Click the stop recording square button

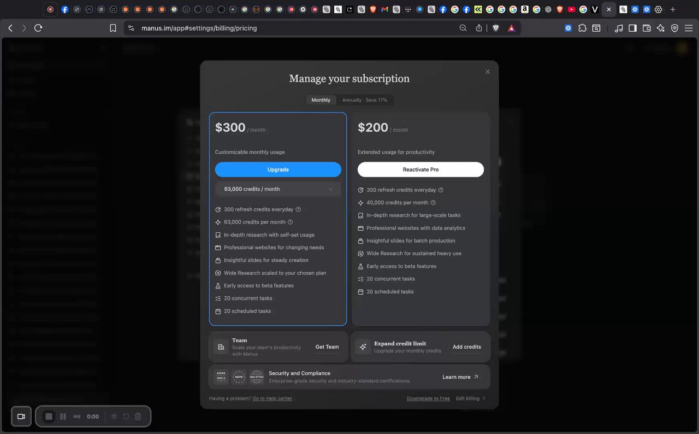[49, 417]
